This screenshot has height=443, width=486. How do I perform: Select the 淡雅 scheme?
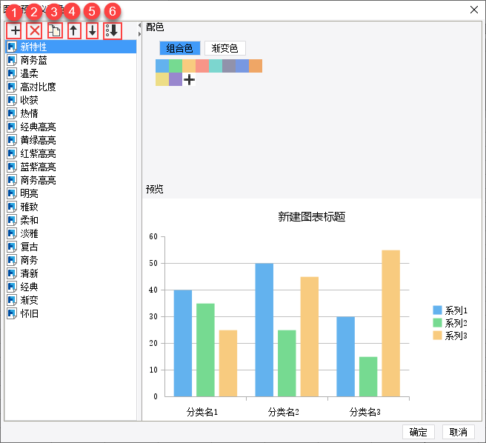[x=71, y=233]
